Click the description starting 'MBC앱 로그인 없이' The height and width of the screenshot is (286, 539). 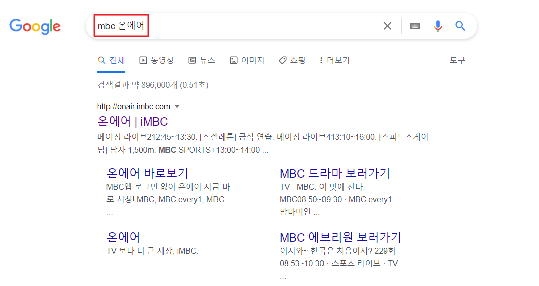168,200
